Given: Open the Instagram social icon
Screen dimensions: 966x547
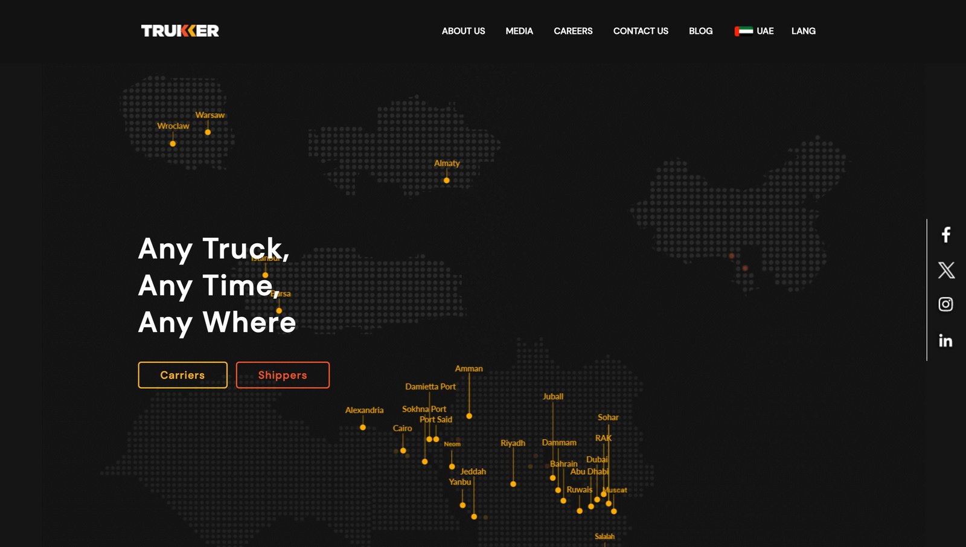Looking at the screenshot, I should pos(945,304).
